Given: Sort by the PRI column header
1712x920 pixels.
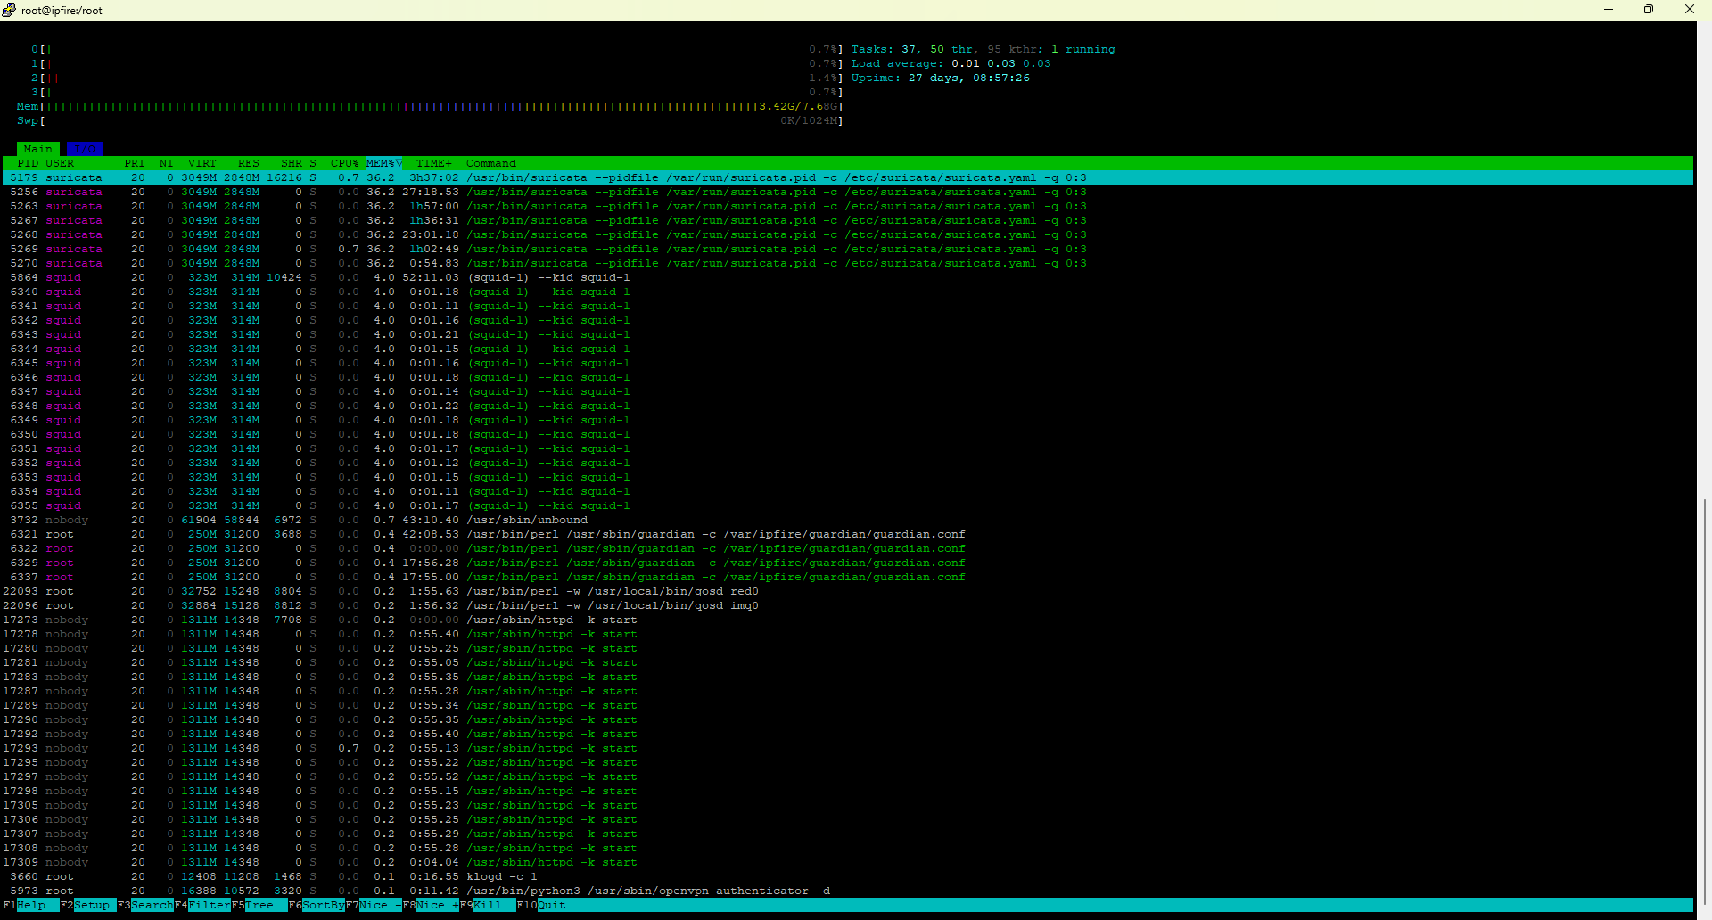Looking at the screenshot, I should (135, 163).
